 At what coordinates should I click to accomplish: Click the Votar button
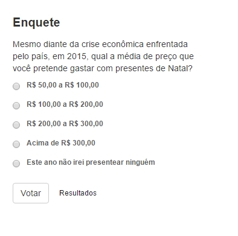(x=31, y=193)
